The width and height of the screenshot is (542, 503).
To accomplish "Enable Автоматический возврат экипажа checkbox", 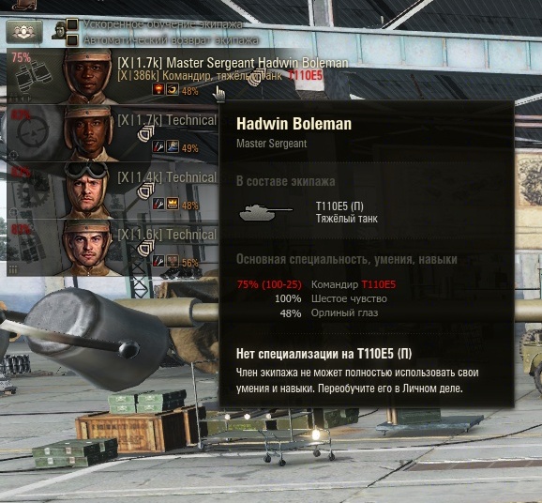I will click(x=72, y=40).
